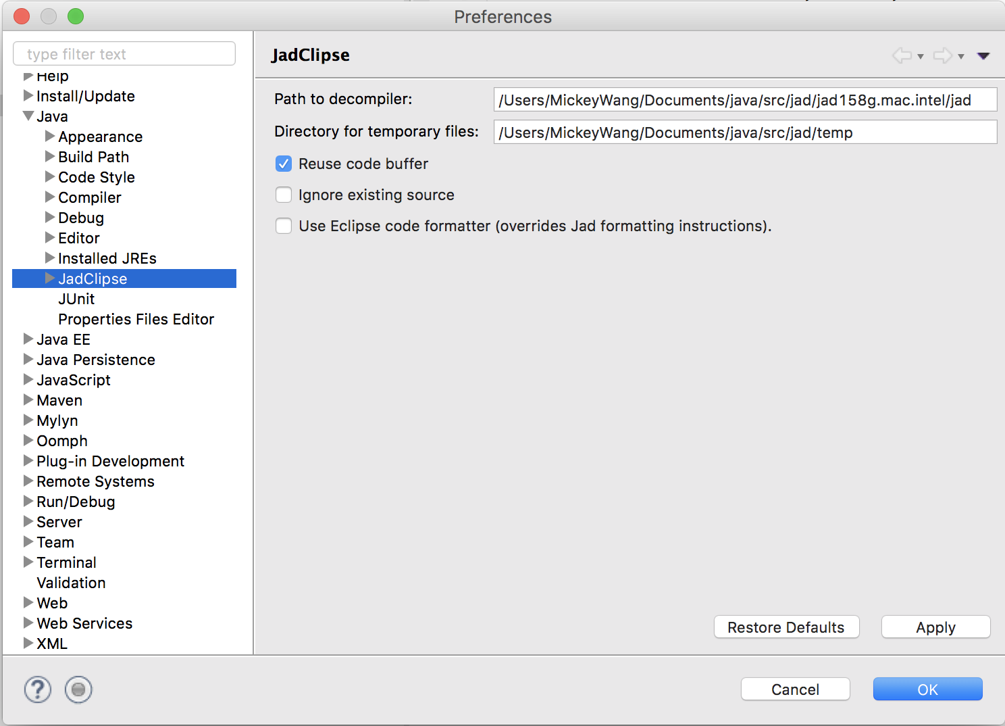Expand the Compiler node
This screenshot has height=726, width=1005.
tap(50, 197)
